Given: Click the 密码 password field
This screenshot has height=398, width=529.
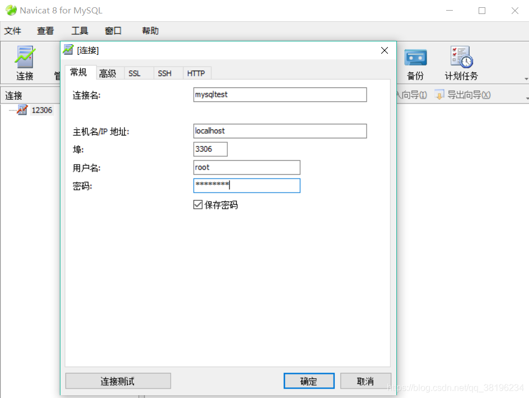Looking at the screenshot, I should (247, 185).
